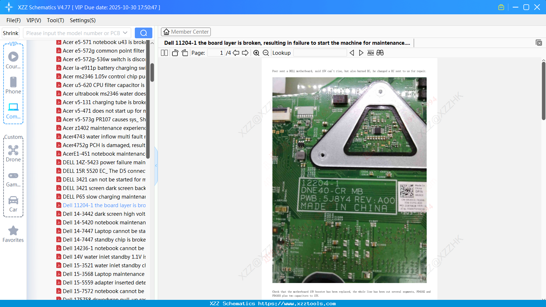Viewport: 546px width, 307px height.
Task: Open 'Dell 14-5420 notebook maintenance' document
Action: click(x=101, y=223)
